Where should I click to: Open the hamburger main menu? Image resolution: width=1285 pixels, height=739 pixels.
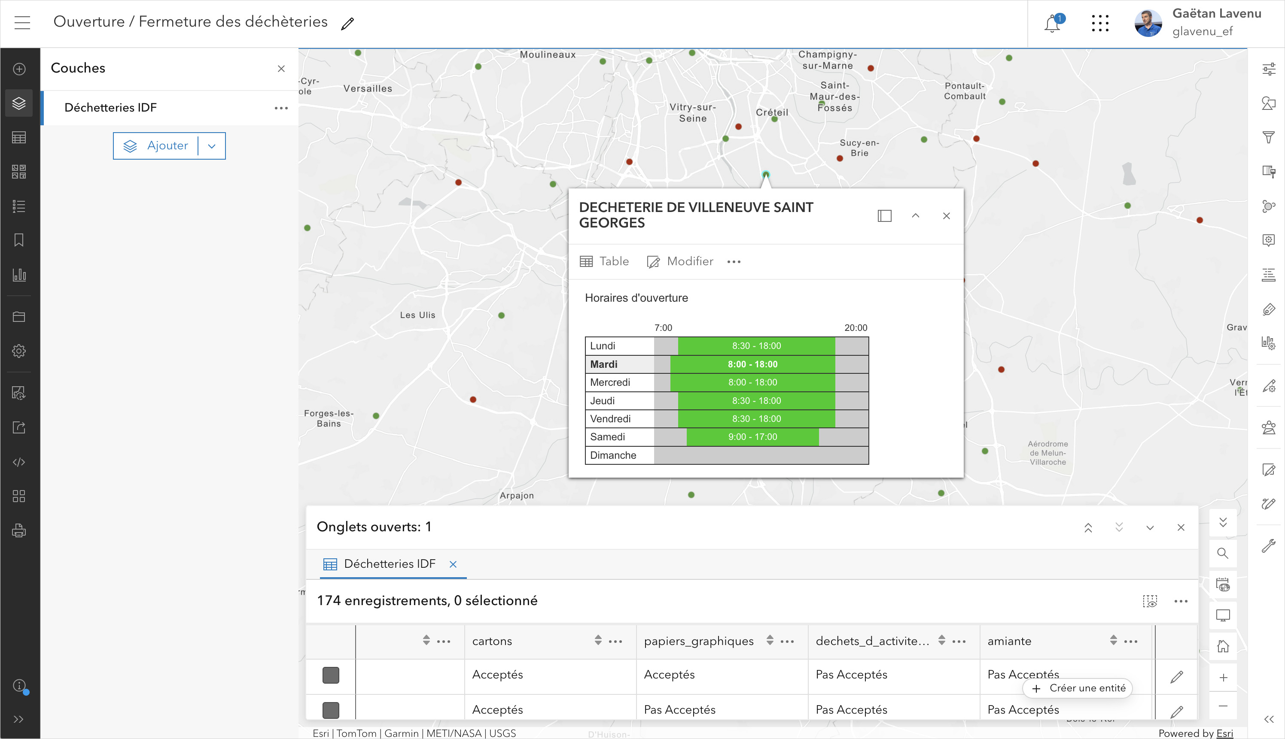tap(22, 22)
